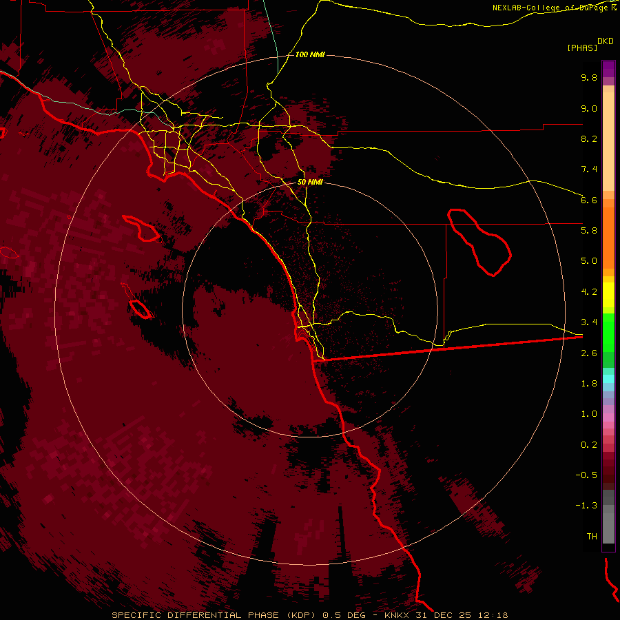The width and height of the screenshot is (620, 620).
Task: Click the cyan swatch on the color bar
Action: point(608,379)
